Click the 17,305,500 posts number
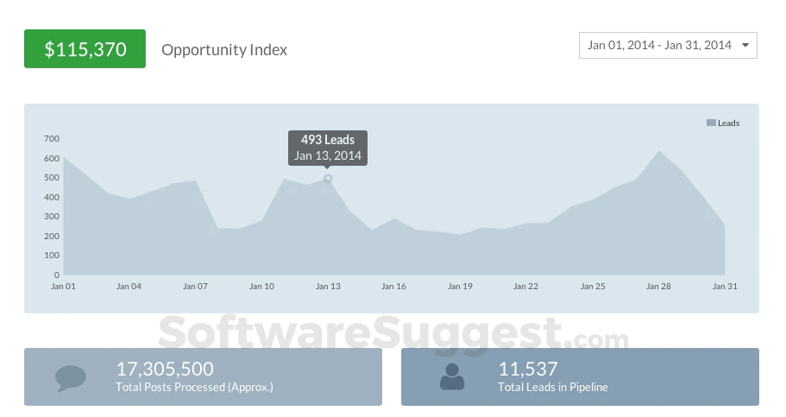 [x=165, y=369]
